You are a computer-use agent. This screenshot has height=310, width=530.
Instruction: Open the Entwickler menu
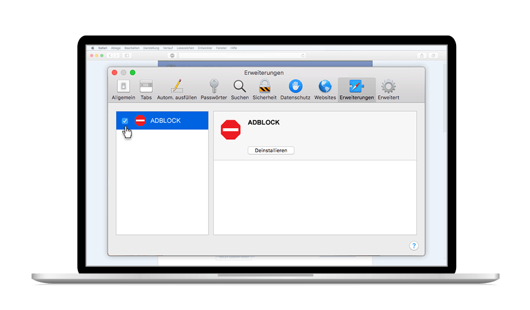205,48
